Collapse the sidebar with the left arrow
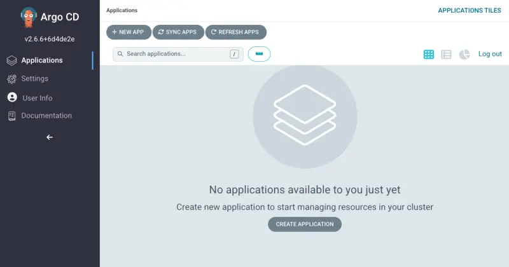509x267 pixels. tap(50, 137)
